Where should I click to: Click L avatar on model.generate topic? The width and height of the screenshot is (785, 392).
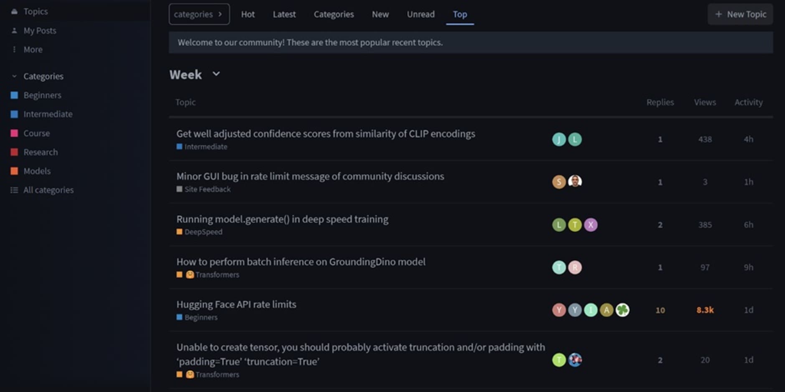click(x=559, y=225)
